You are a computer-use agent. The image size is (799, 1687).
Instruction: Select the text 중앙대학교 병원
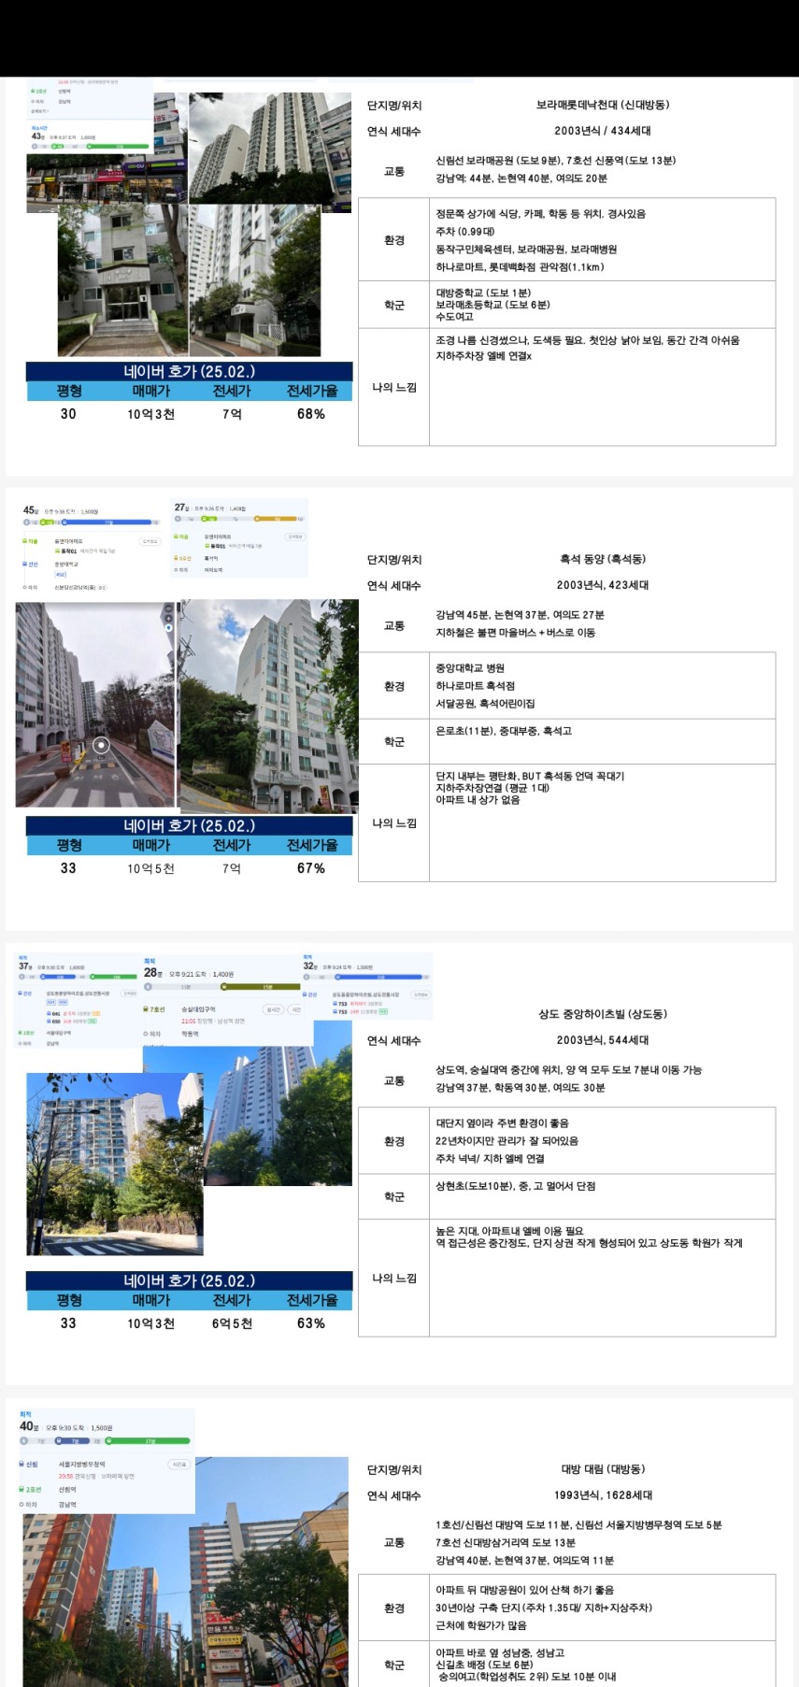pyautogui.click(x=470, y=668)
